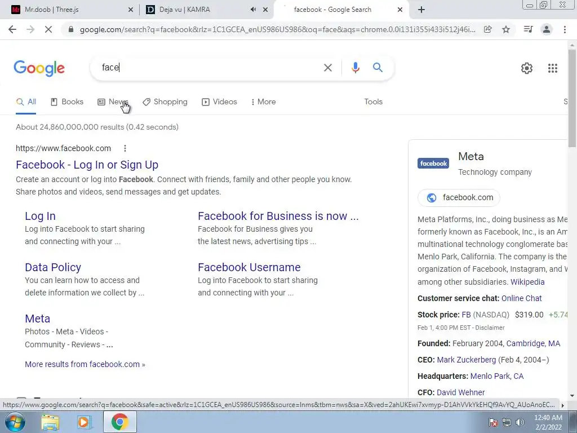Open the Facebook Username sitelink
The width and height of the screenshot is (577, 433).
click(249, 267)
